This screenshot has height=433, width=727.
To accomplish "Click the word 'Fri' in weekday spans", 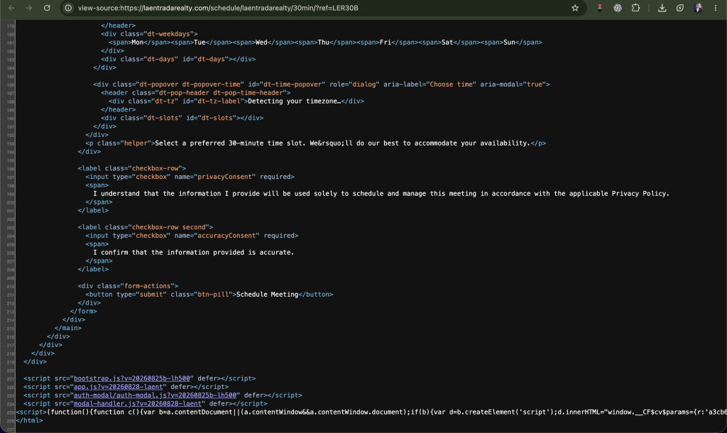I will pyautogui.click(x=386, y=42).
